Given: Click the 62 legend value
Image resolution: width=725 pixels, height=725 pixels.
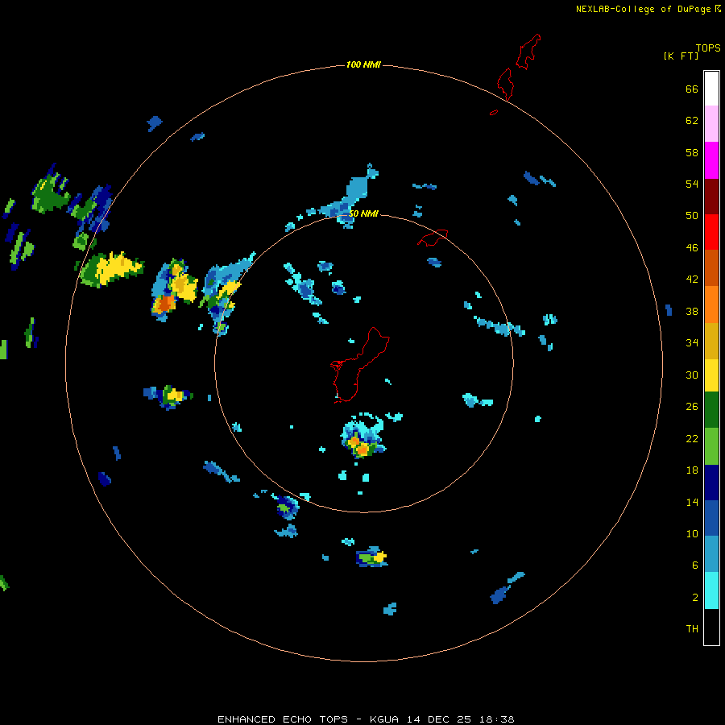Looking at the screenshot, I should [x=692, y=121].
